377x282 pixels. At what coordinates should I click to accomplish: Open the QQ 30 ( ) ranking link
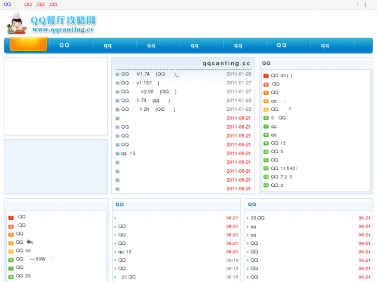pos(282,76)
